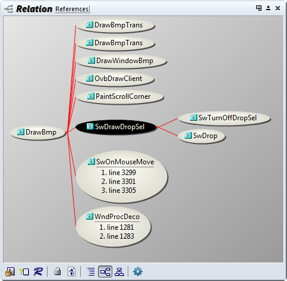
Task: Click the refresh document icon
Action: pos(71,271)
